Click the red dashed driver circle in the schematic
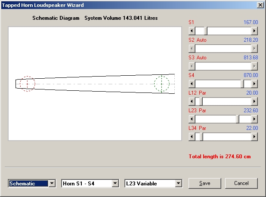 [28, 84]
